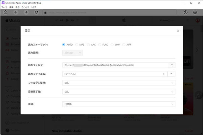Click the lock icon in address bar
Viewport: 203px width, 135px height.
pos(45,12)
